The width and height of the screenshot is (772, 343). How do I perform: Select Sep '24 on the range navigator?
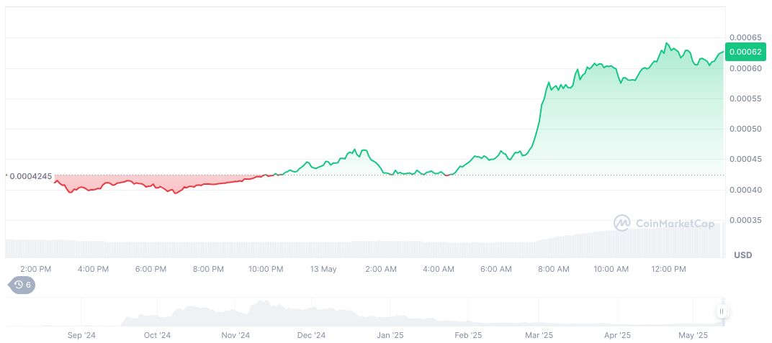tap(81, 335)
